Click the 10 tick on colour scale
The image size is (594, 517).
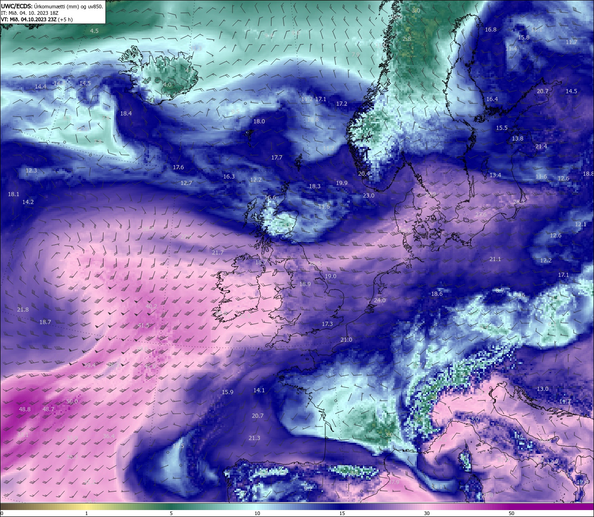click(x=257, y=513)
